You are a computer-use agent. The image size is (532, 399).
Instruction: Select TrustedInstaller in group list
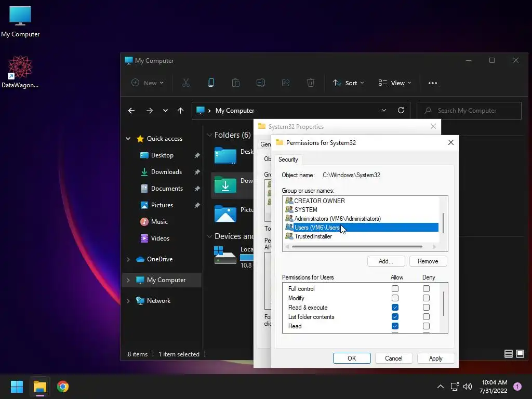[313, 236]
